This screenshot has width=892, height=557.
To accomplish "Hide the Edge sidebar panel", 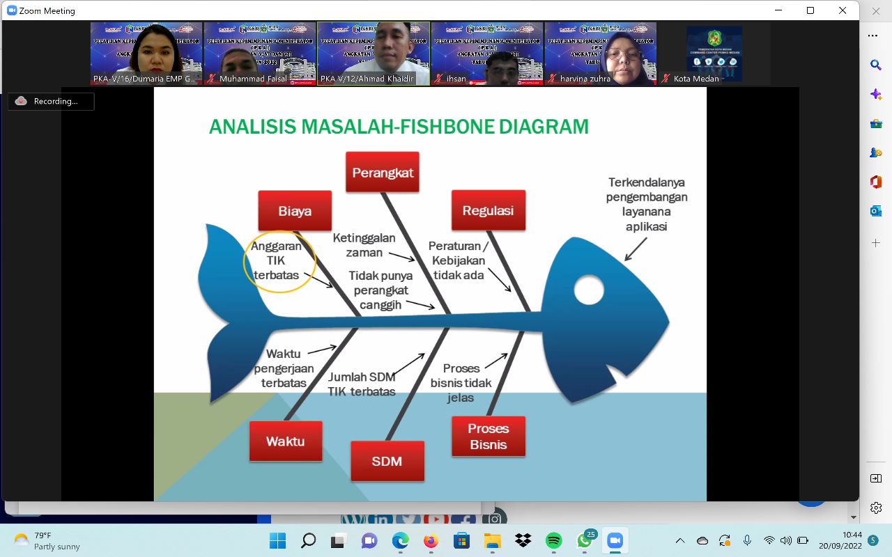I will click(x=876, y=478).
